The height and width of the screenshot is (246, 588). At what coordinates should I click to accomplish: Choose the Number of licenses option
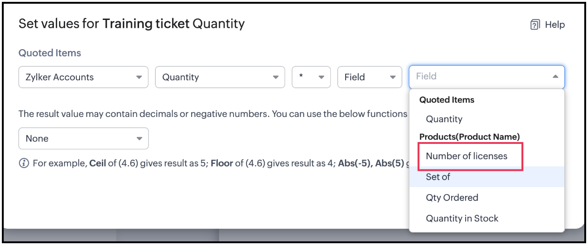467,156
